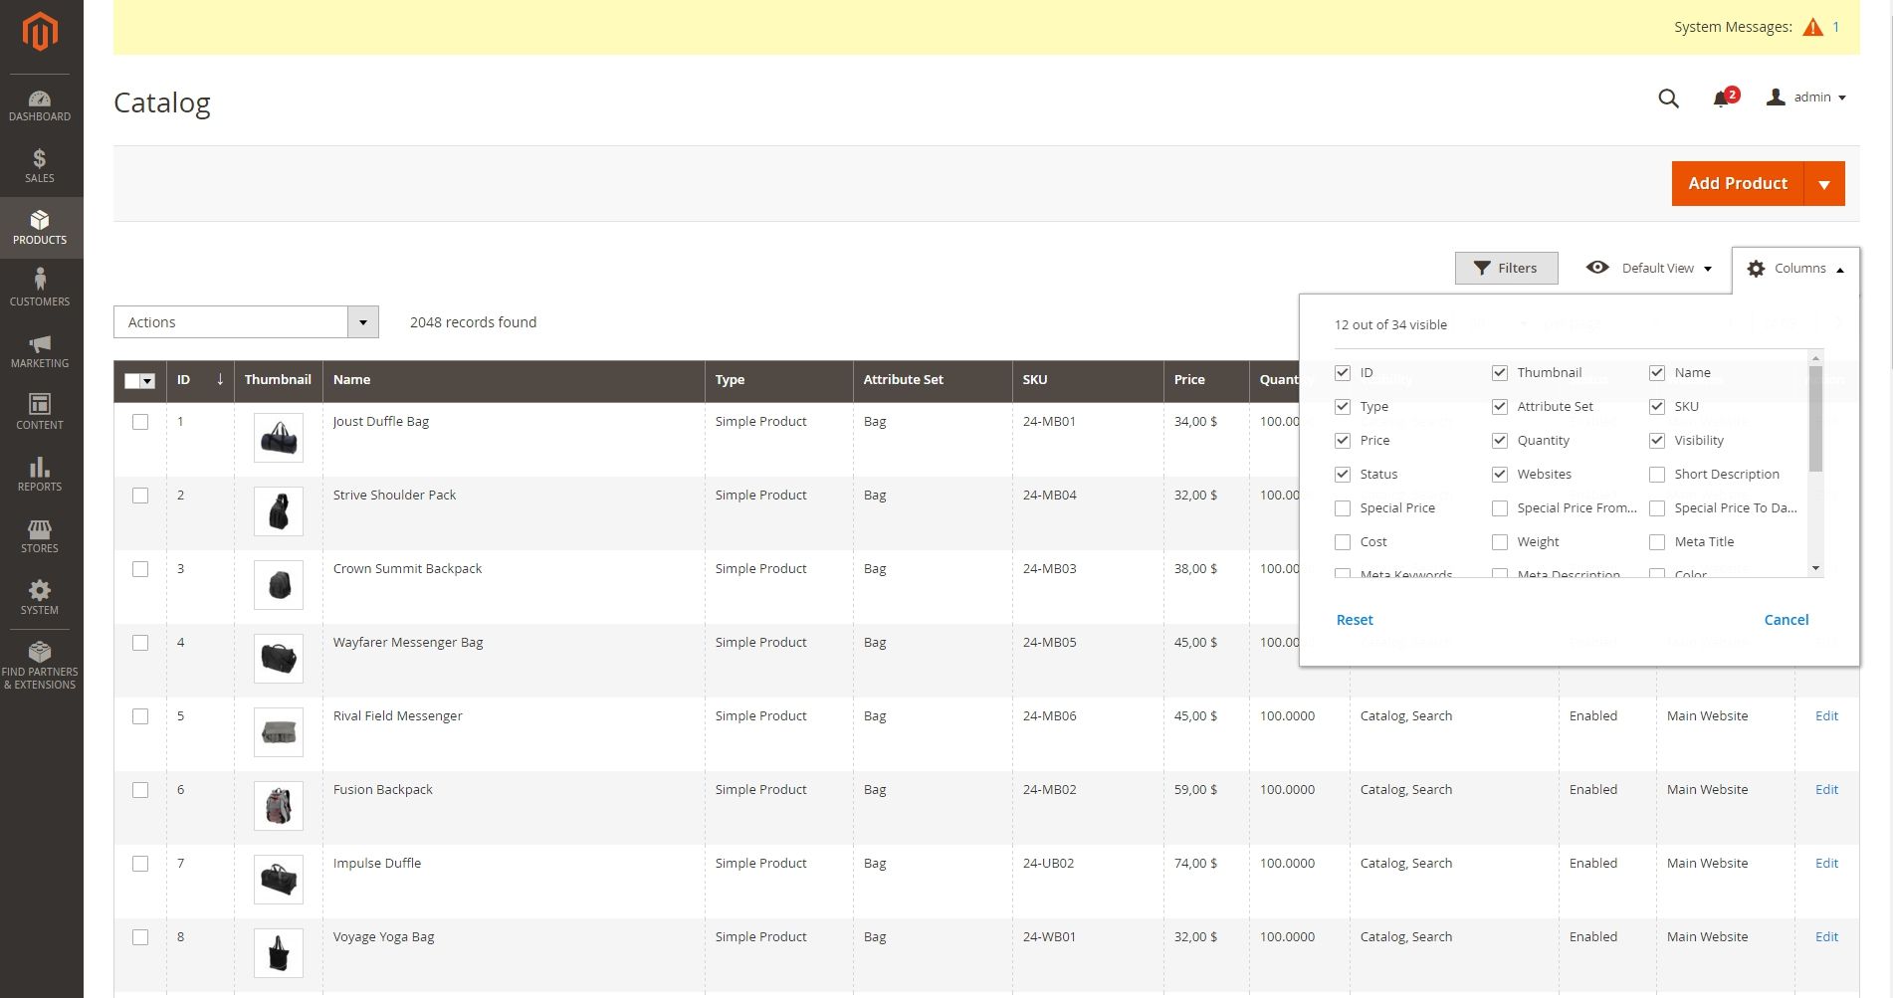1893x998 pixels.
Task: Click the Filters button
Action: pos(1506,268)
